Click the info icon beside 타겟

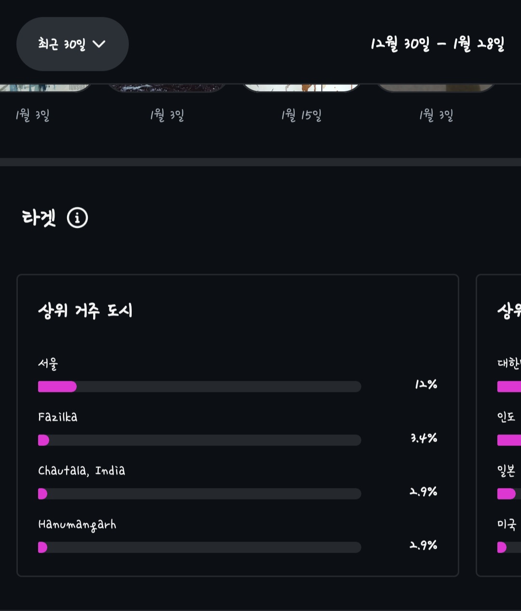coord(77,218)
